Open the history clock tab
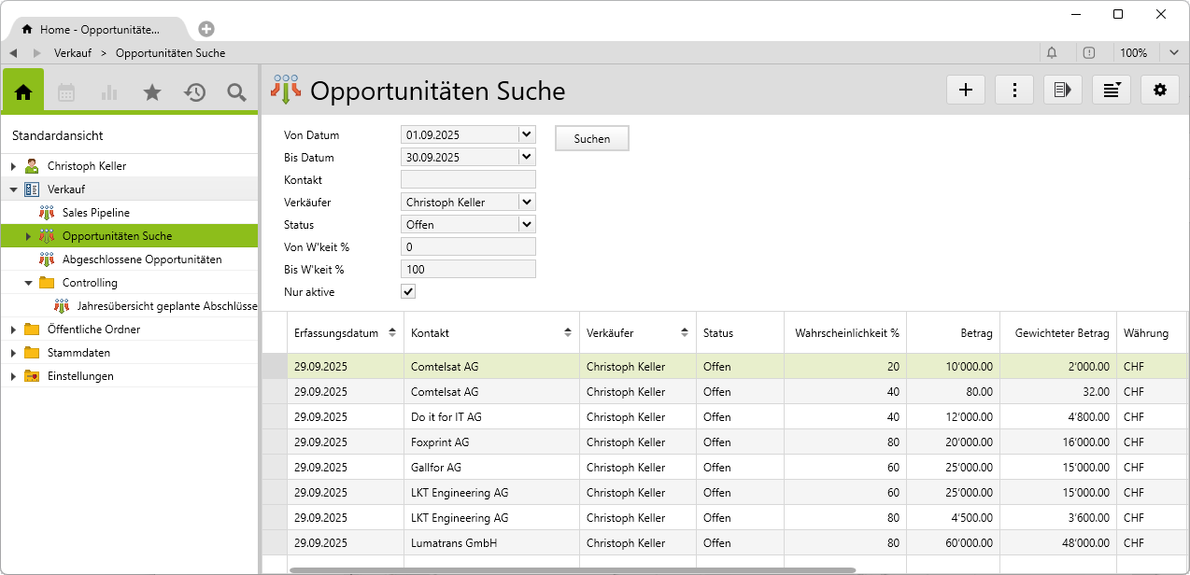Screen dimensions: 1190x575 pyautogui.click(x=194, y=92)
